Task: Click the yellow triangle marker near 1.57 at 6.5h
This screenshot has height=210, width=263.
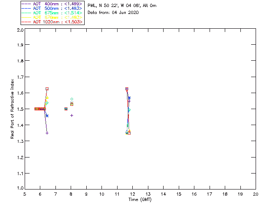Action: point(47,98)
